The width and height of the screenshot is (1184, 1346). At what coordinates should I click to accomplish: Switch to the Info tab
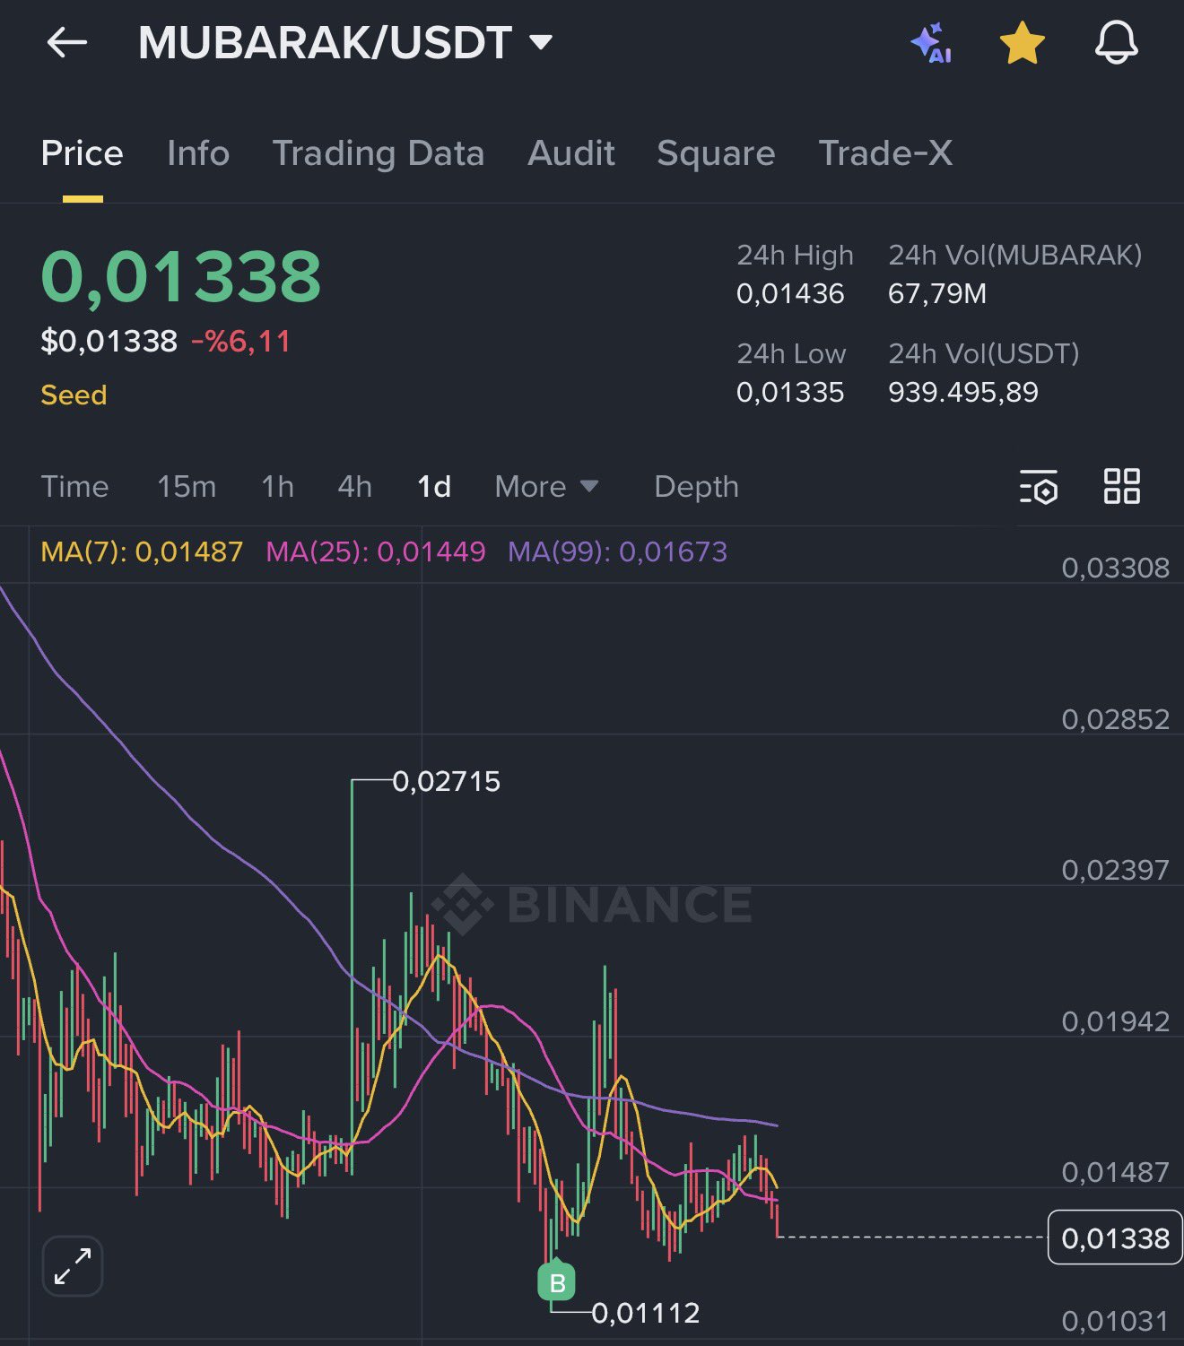click(x=198, y=153)
